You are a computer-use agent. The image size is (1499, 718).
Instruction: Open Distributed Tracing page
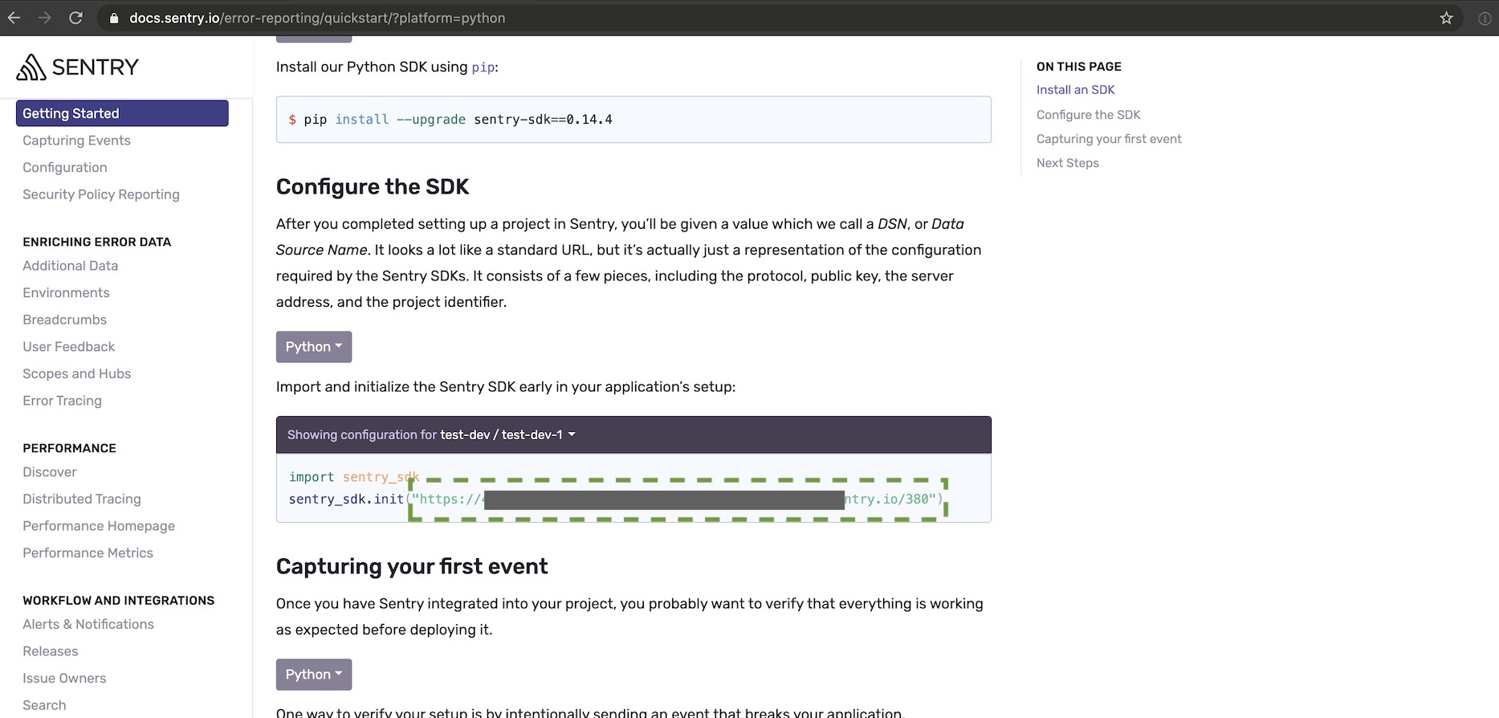(x=82, y=499)
